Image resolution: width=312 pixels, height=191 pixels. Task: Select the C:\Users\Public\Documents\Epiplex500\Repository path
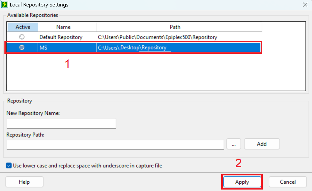click(157, 37)
